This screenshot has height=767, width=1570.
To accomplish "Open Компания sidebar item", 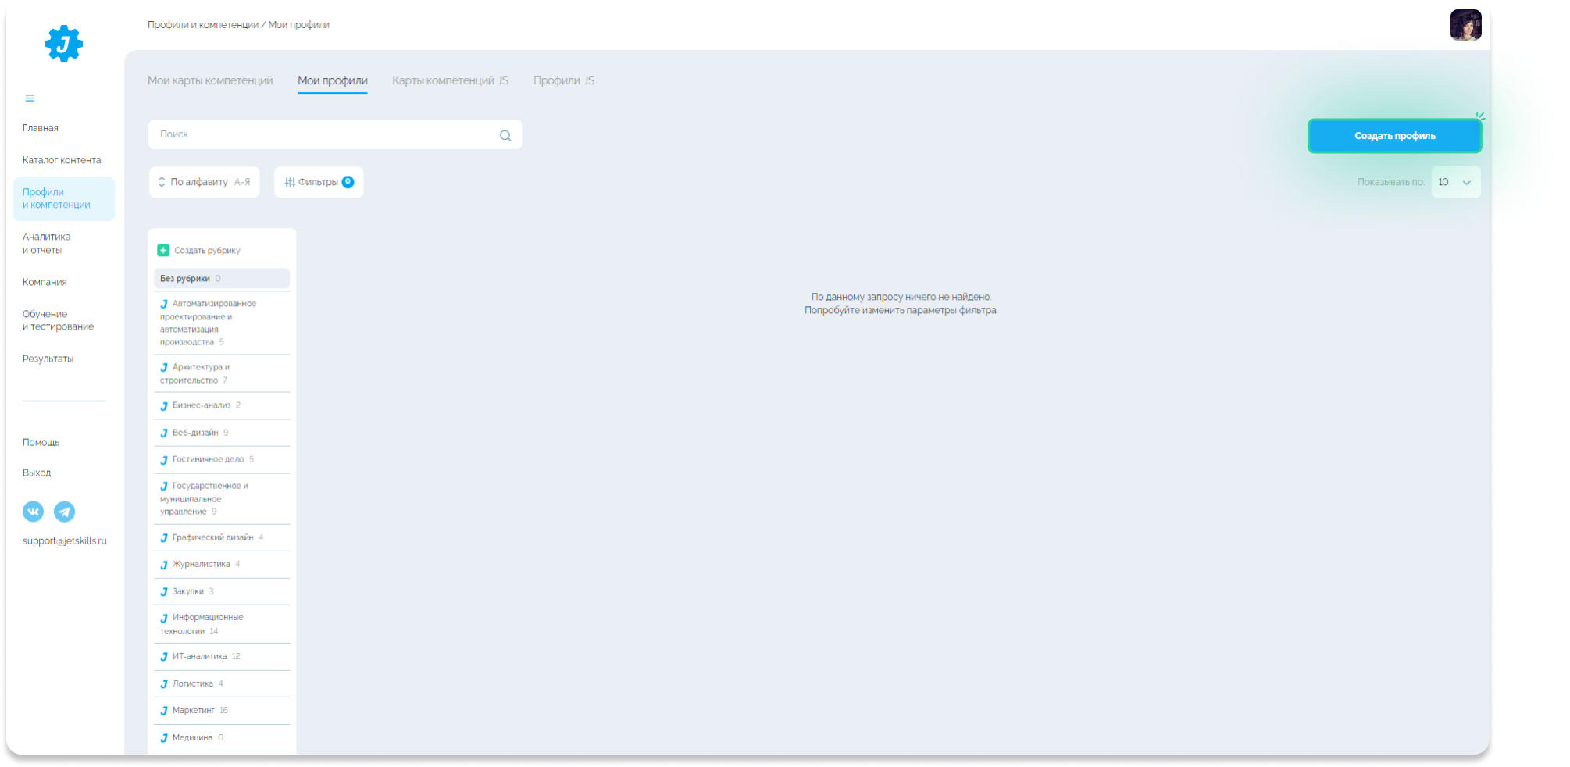I will coord(45,282).
